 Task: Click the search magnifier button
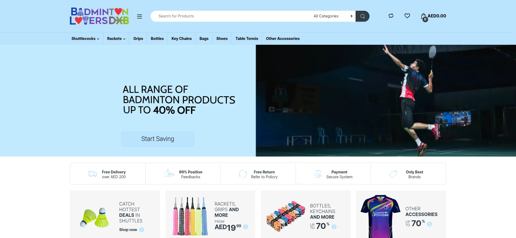[362, 16]
